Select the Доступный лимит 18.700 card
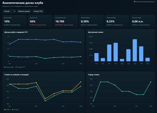This screenshot has height=113, width=157. 66,21
